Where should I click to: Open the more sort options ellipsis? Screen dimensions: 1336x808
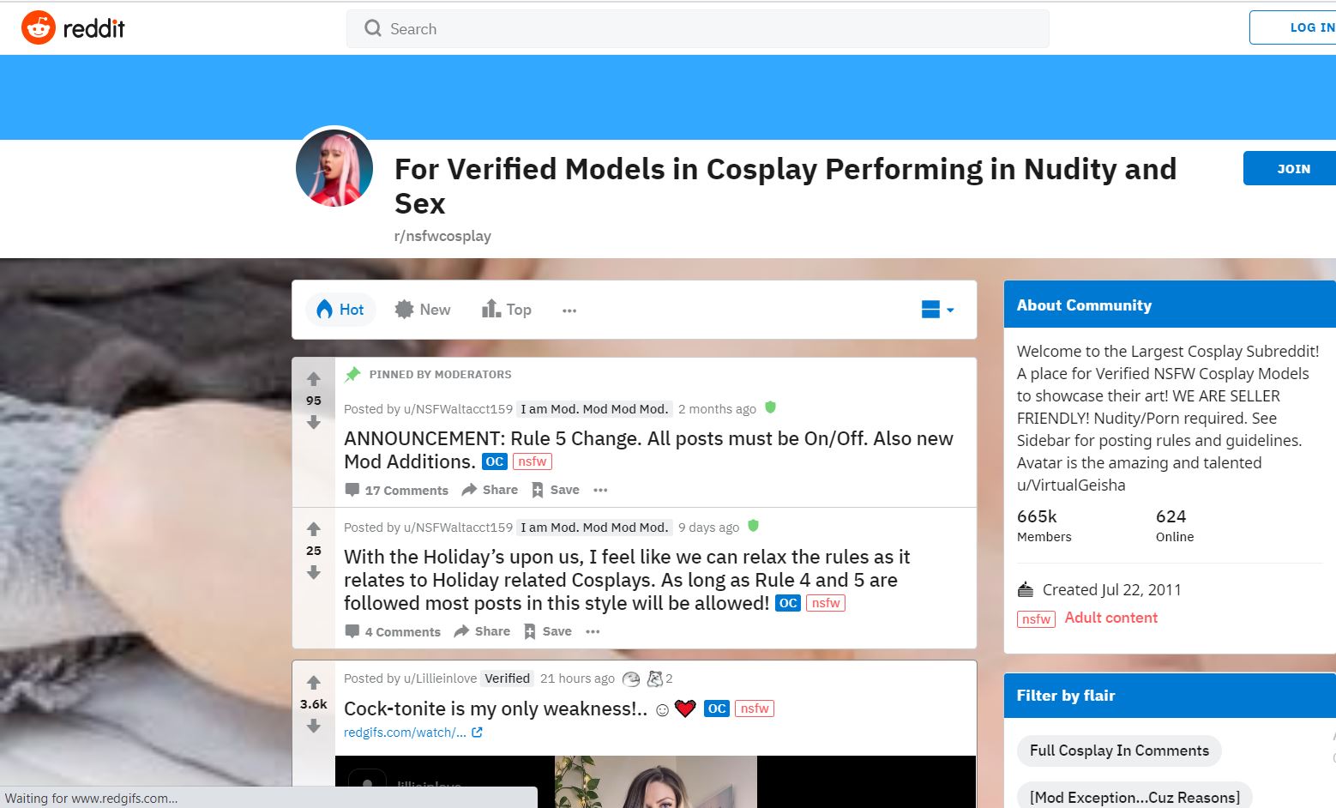(569, 311)
